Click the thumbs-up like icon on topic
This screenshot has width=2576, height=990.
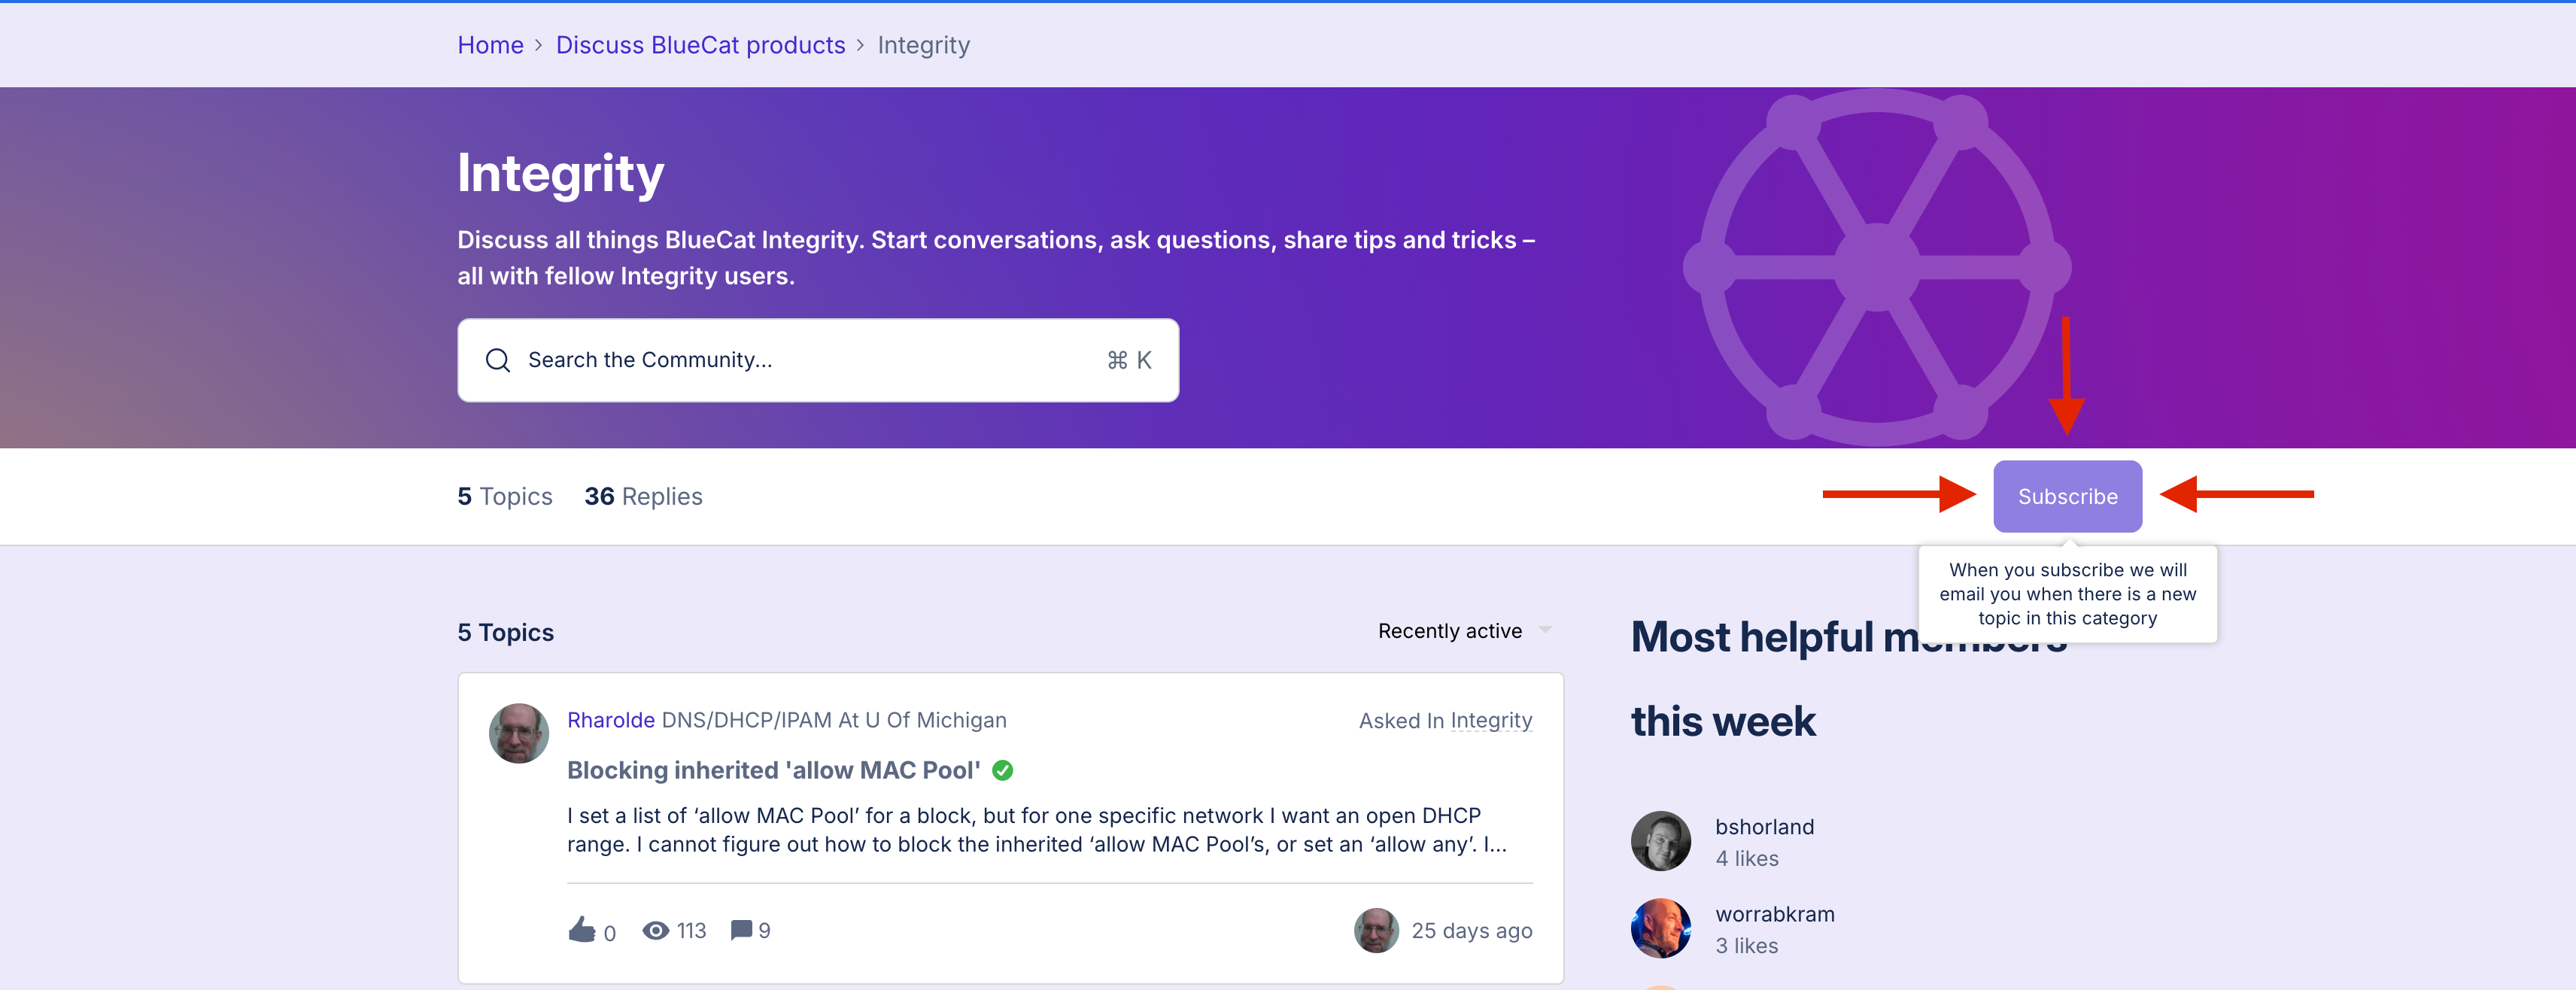tap(582, 930)
